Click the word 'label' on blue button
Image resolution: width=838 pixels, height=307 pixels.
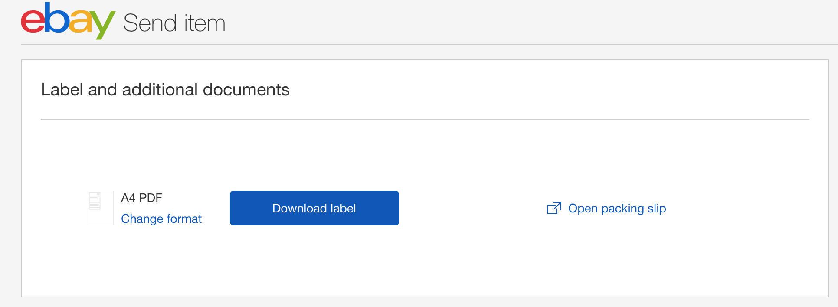[x=343, y=208]
